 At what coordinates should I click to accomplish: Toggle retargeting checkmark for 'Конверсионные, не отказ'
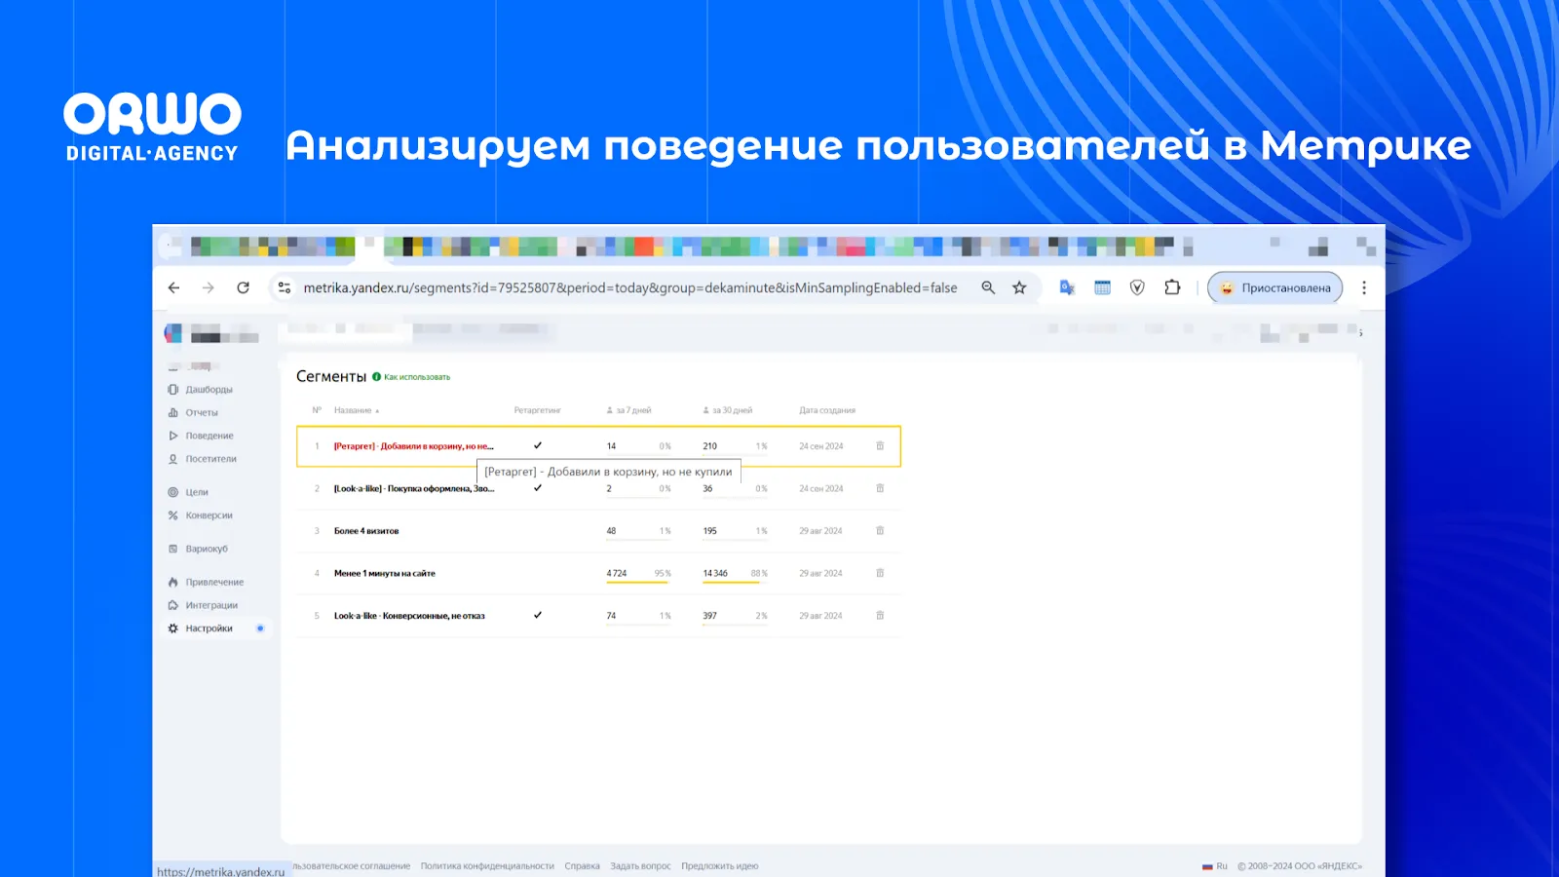(538, 615)
